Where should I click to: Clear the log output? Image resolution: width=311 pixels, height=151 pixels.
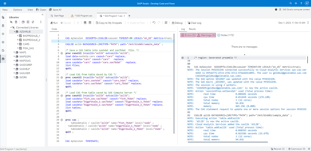coord(194,23)
